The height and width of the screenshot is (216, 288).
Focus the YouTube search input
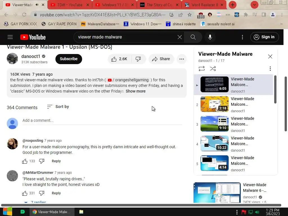coord(127,37)
